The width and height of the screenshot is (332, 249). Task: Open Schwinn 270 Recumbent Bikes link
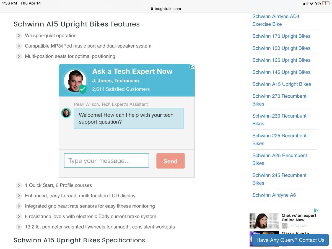click(279, 100)
